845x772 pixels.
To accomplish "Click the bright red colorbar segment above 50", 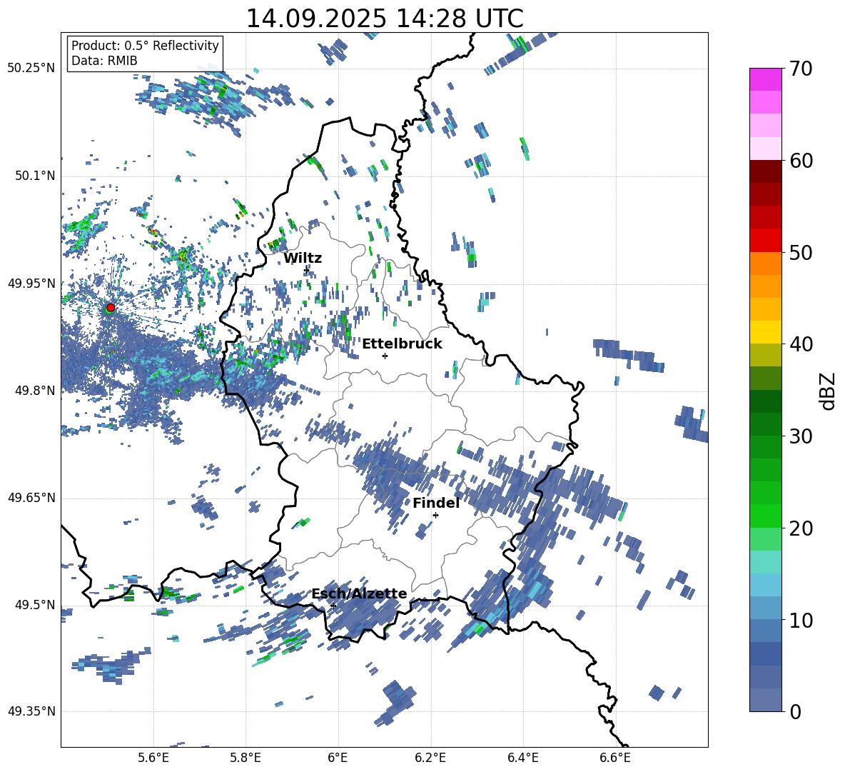I will [765, 241].
